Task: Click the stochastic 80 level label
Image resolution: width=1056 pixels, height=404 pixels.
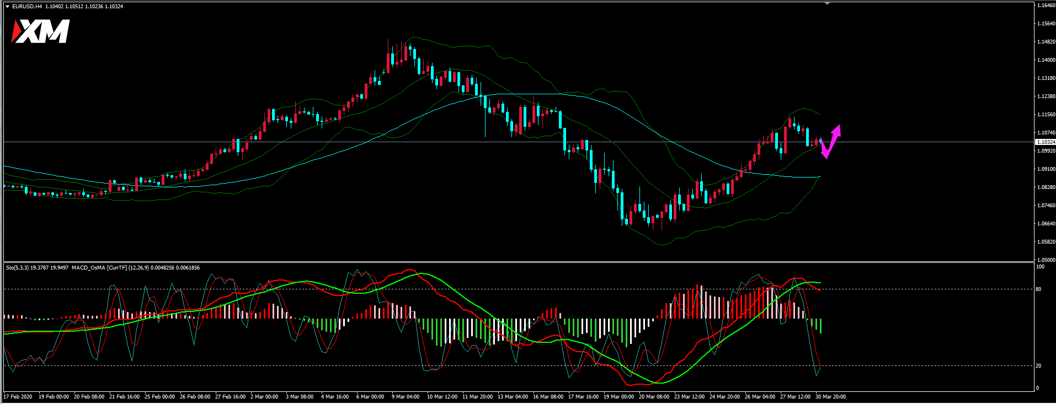Action: [1038, 289]
